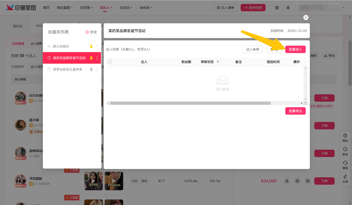Click the gift box icon in header
This screenshot has width=352, height=205.
coord(277,8)
